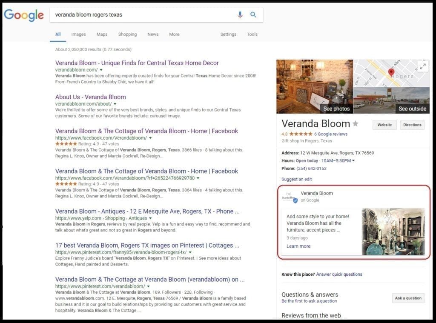Click the red map pin on Rogers
436x323 pixels.
click(391, 72)
